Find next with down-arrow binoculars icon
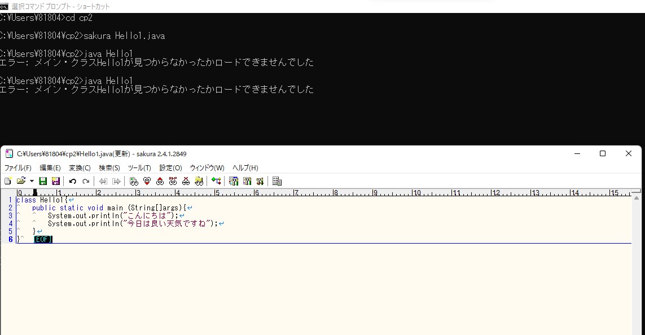The height and width of the screenshot is (335, 645). (147, 181)
